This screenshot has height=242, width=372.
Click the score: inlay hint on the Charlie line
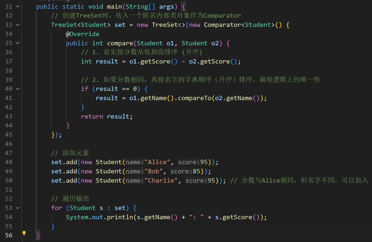[x=196, y=181]
